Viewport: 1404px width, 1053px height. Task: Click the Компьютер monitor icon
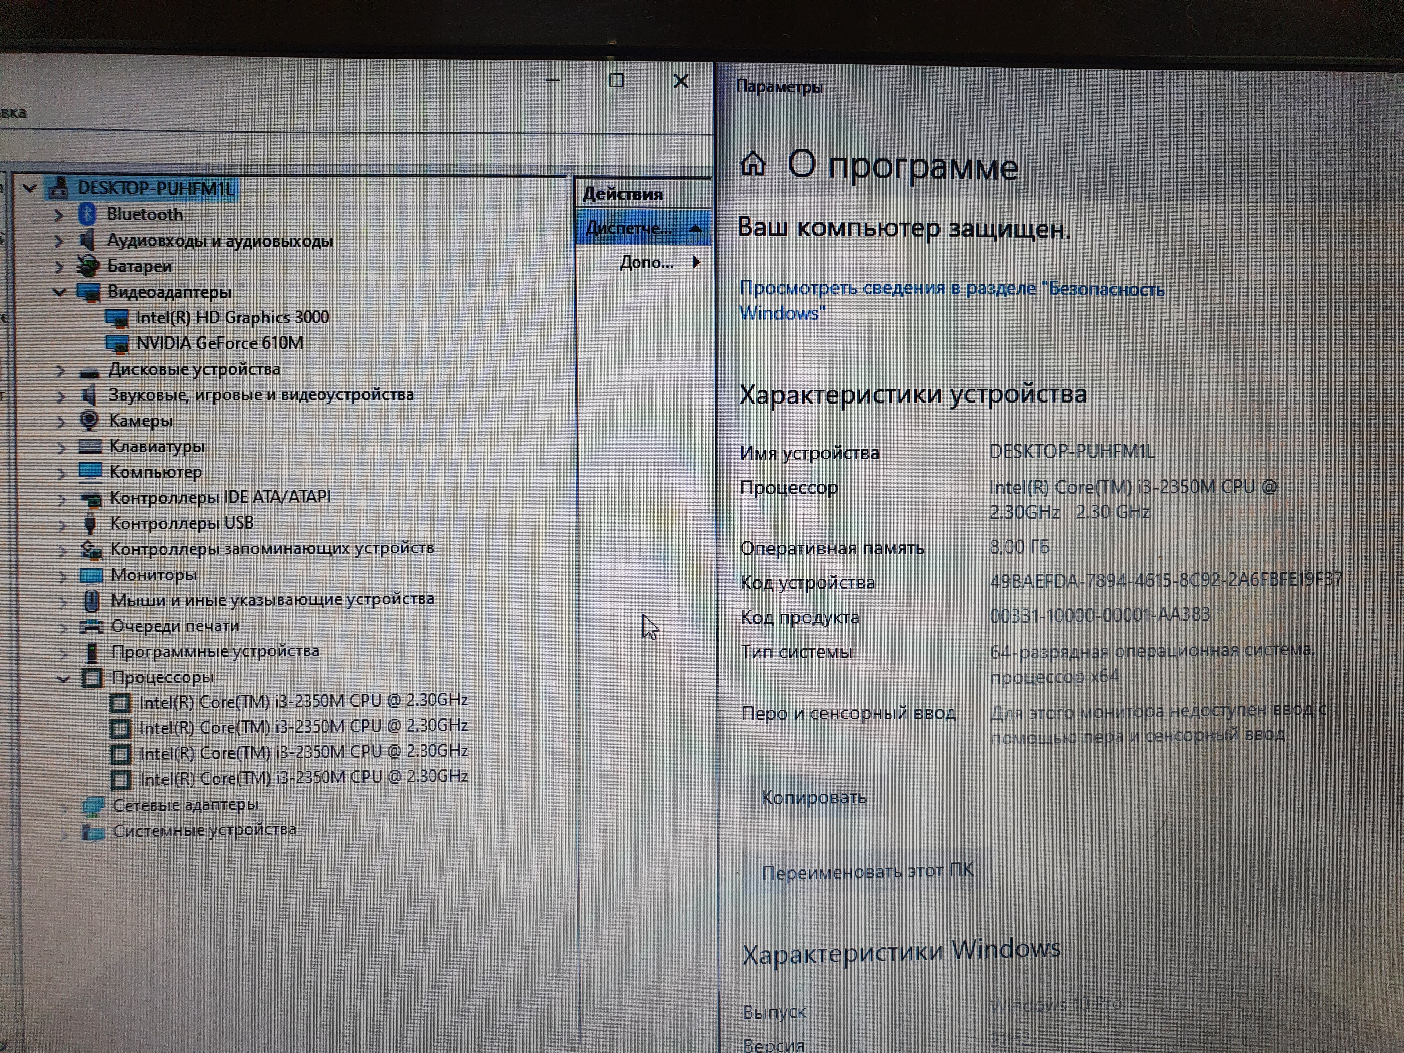tap(90, 472)
